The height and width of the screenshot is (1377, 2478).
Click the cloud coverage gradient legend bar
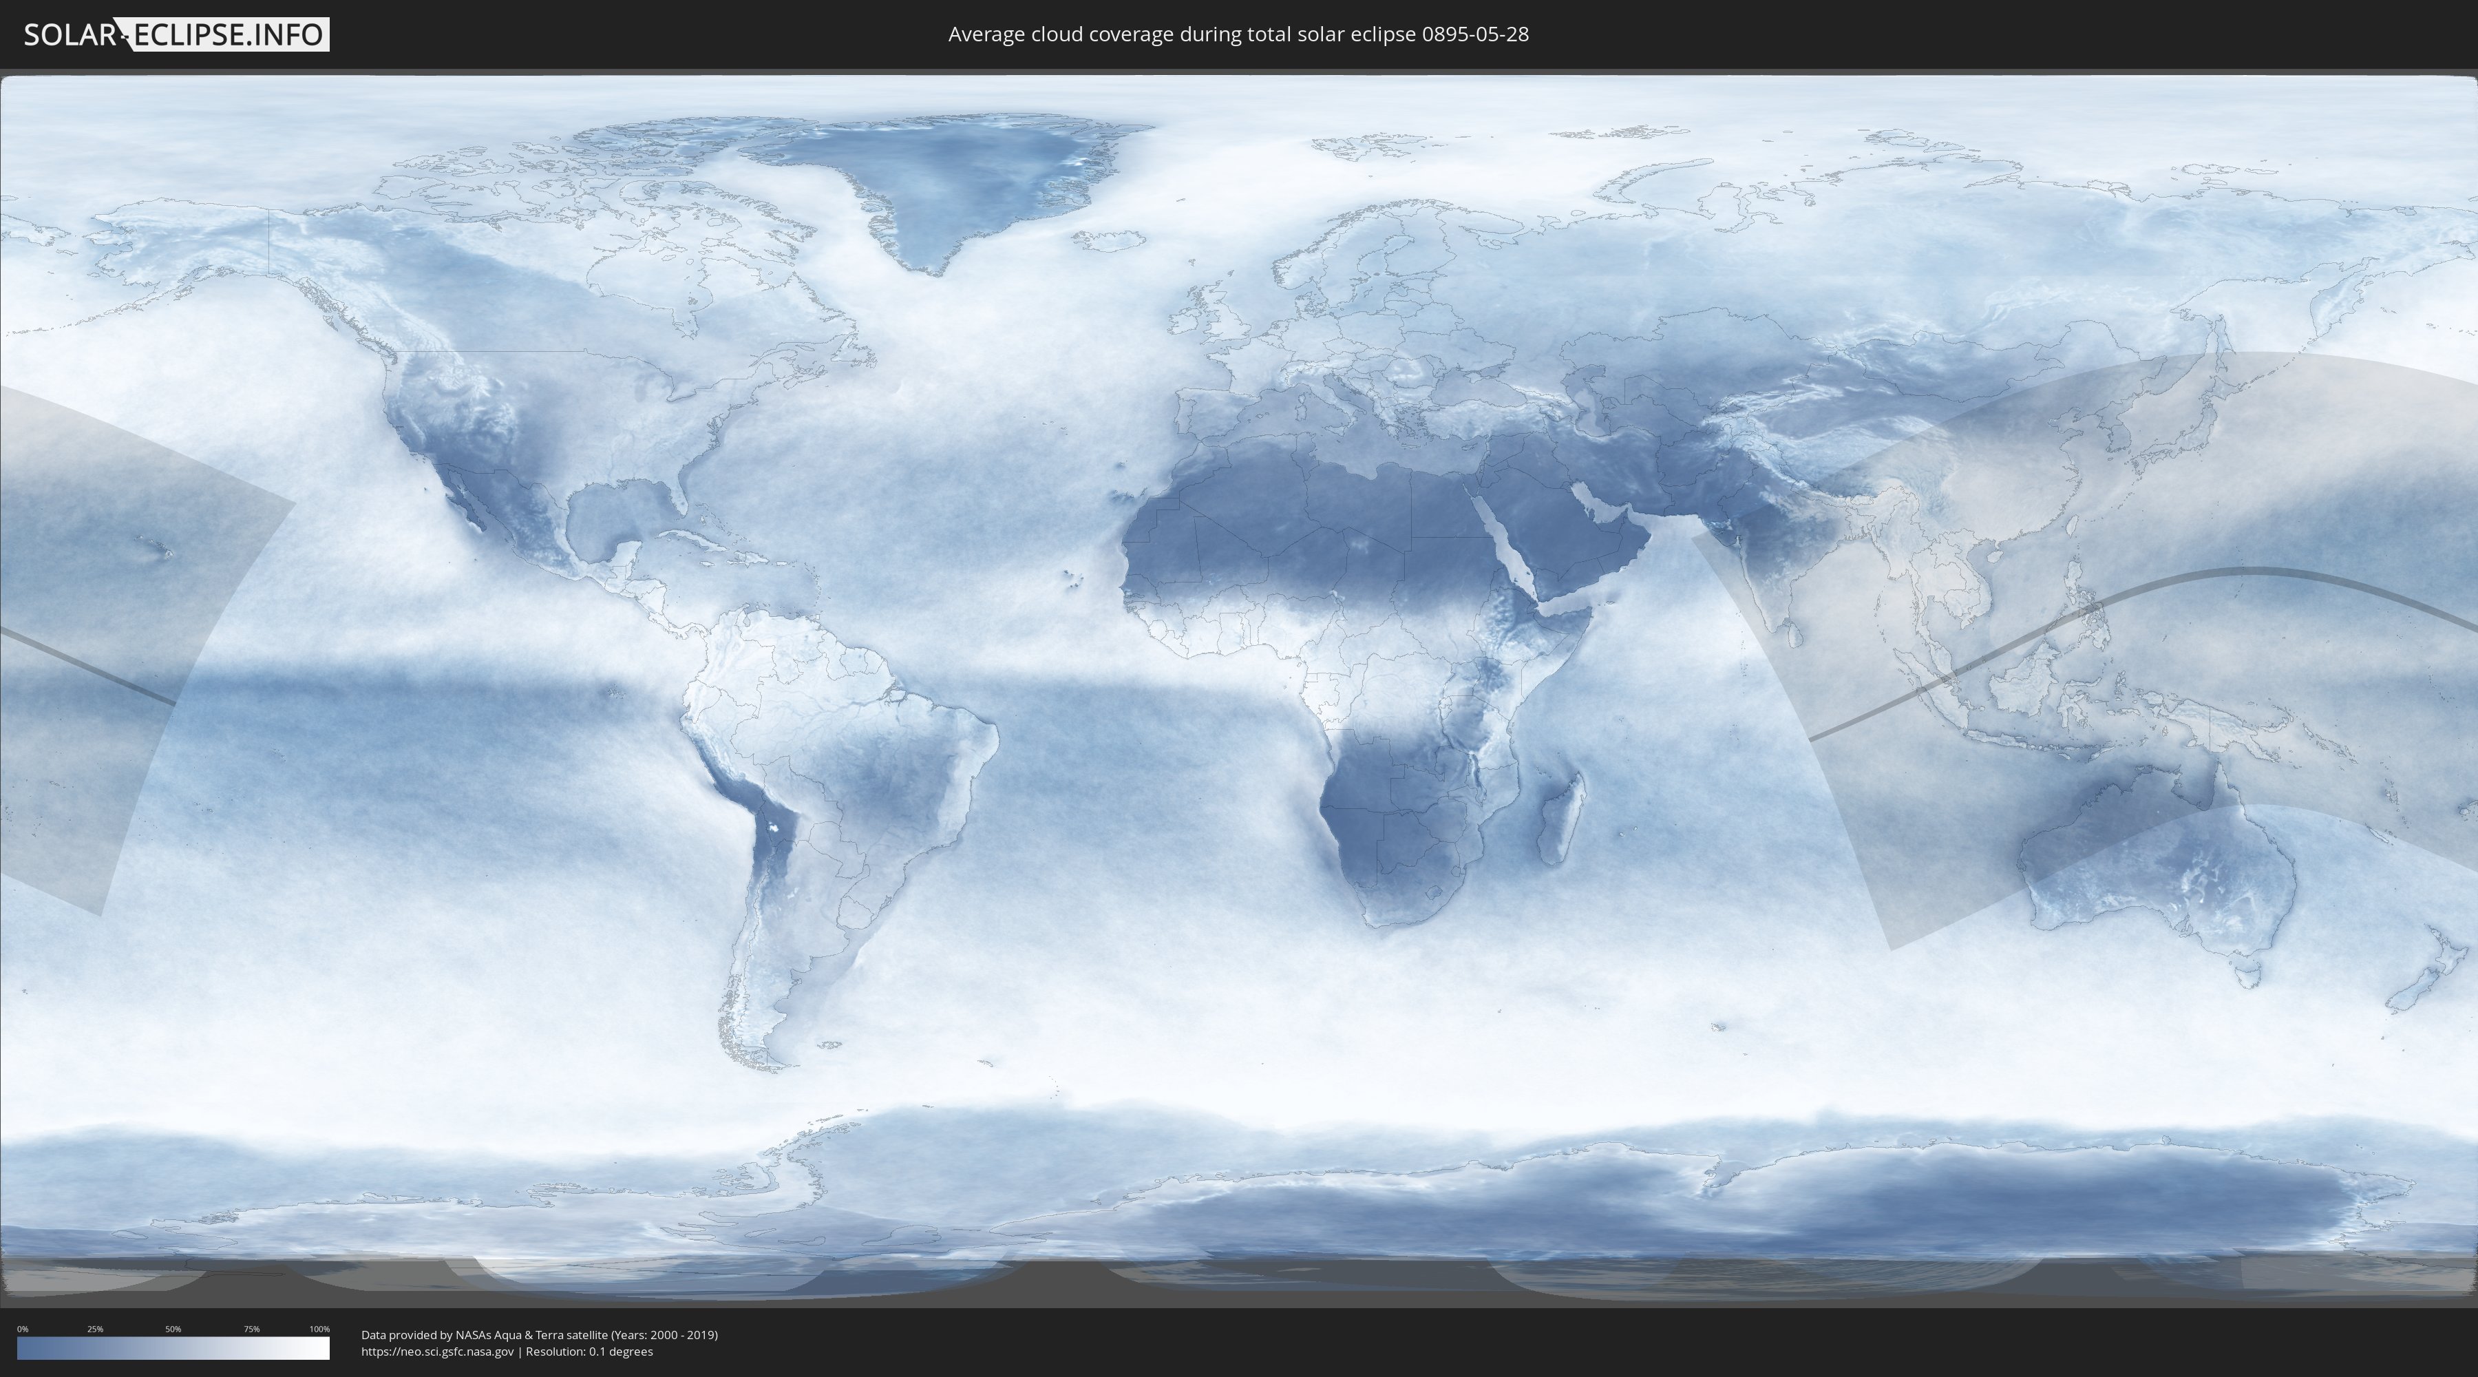point(173,1348)
